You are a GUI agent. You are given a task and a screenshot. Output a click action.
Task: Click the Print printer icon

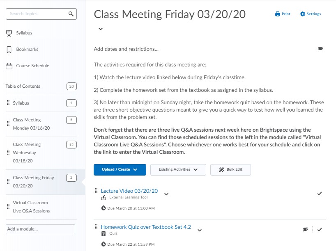[278, 14]
